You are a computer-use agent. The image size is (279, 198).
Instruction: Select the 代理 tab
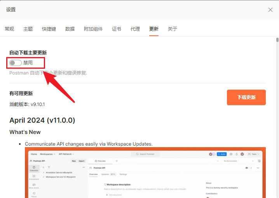(x=135, y=29)
